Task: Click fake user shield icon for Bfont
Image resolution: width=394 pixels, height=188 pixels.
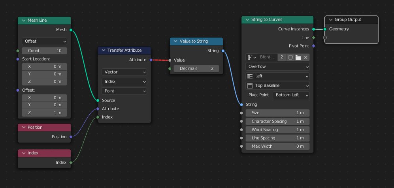Action: click(x=290, y=57)
